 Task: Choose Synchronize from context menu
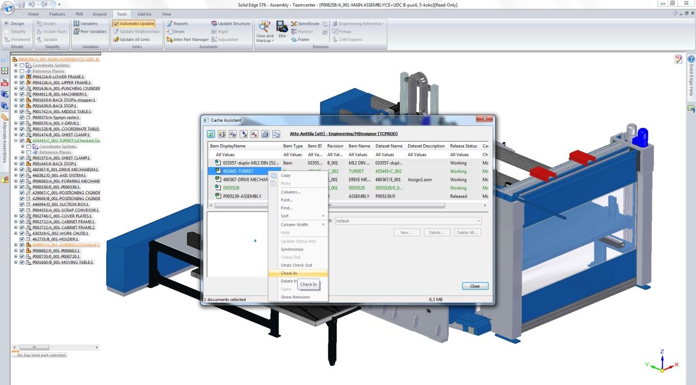pyautogui.click(x=298, y=249)
